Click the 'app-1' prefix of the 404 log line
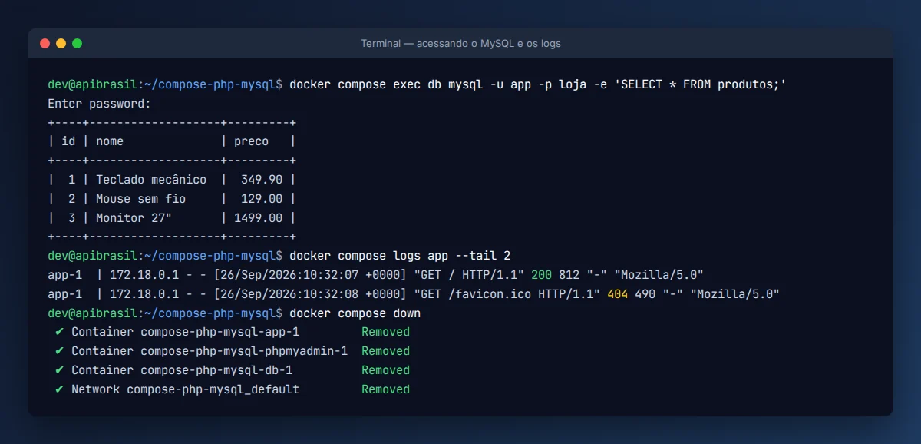The width and height of the screenshot is (921, 444). pyautogui.click(x=64, y=294)
